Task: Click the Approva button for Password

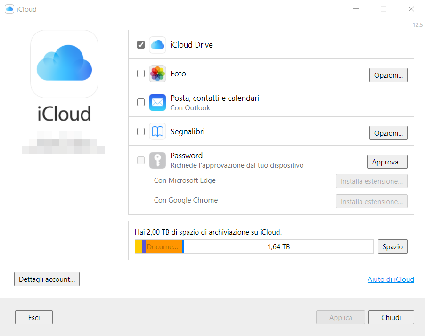Action: pyautogui.click(x=387, y=162)
